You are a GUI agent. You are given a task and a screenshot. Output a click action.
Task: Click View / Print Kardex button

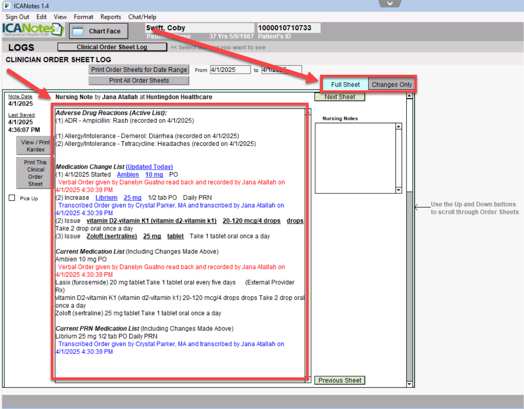[35, 146]
